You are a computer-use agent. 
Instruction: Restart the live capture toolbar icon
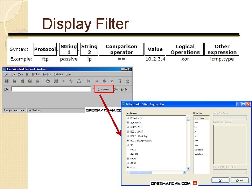[38, 81]
